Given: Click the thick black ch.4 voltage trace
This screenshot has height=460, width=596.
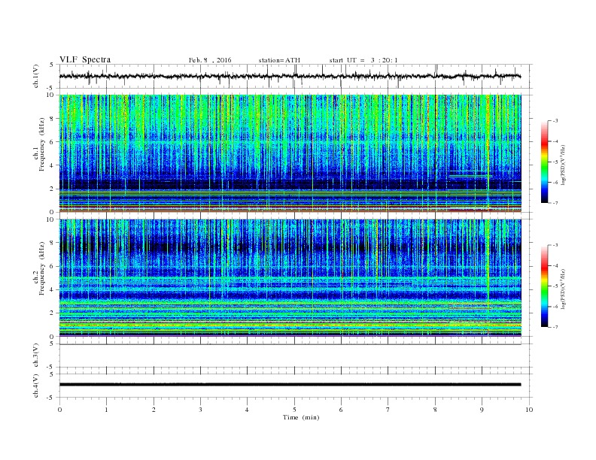Looking at the screenshot, I should [x=290, y=385].
